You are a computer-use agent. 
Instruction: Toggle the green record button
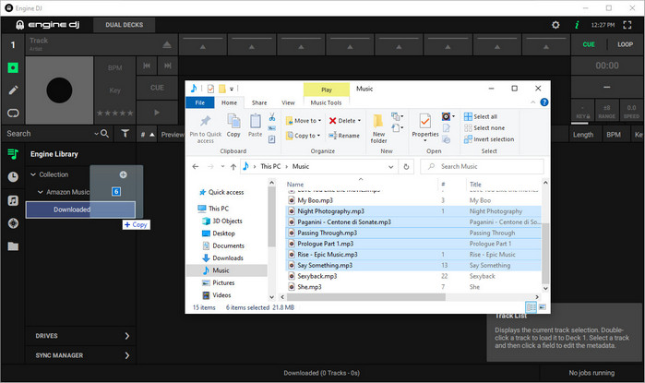click(13, 67)
